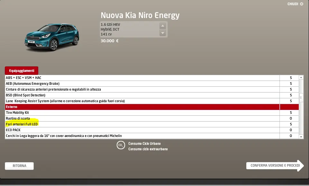Click the O value for Cerchi in Lega leggera

[291, 136]
